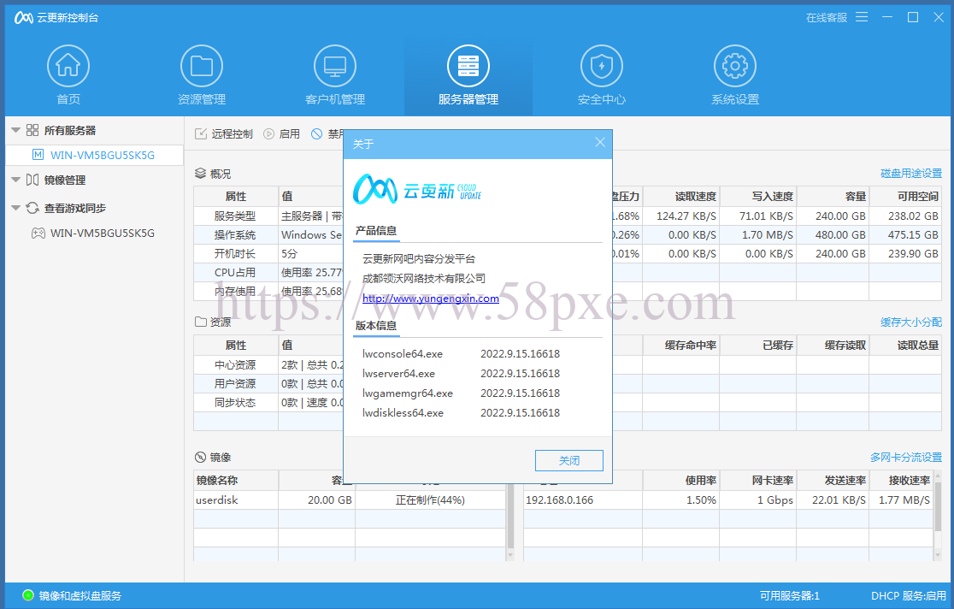Image resolution: width=954 pixels, height=609 pixels.
Task: Click the green 镜像和虚拟盘服务 status indicator
Action: click(x=28, y=595)
